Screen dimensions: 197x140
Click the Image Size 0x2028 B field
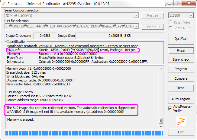[120, 36]
